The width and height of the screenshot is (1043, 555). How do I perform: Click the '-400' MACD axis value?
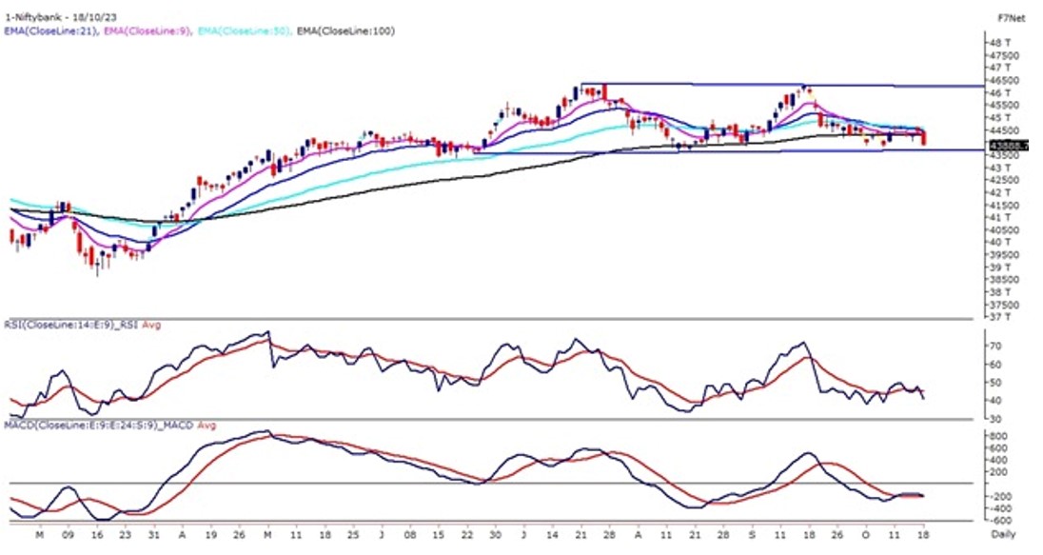click(x=999, y=509)
